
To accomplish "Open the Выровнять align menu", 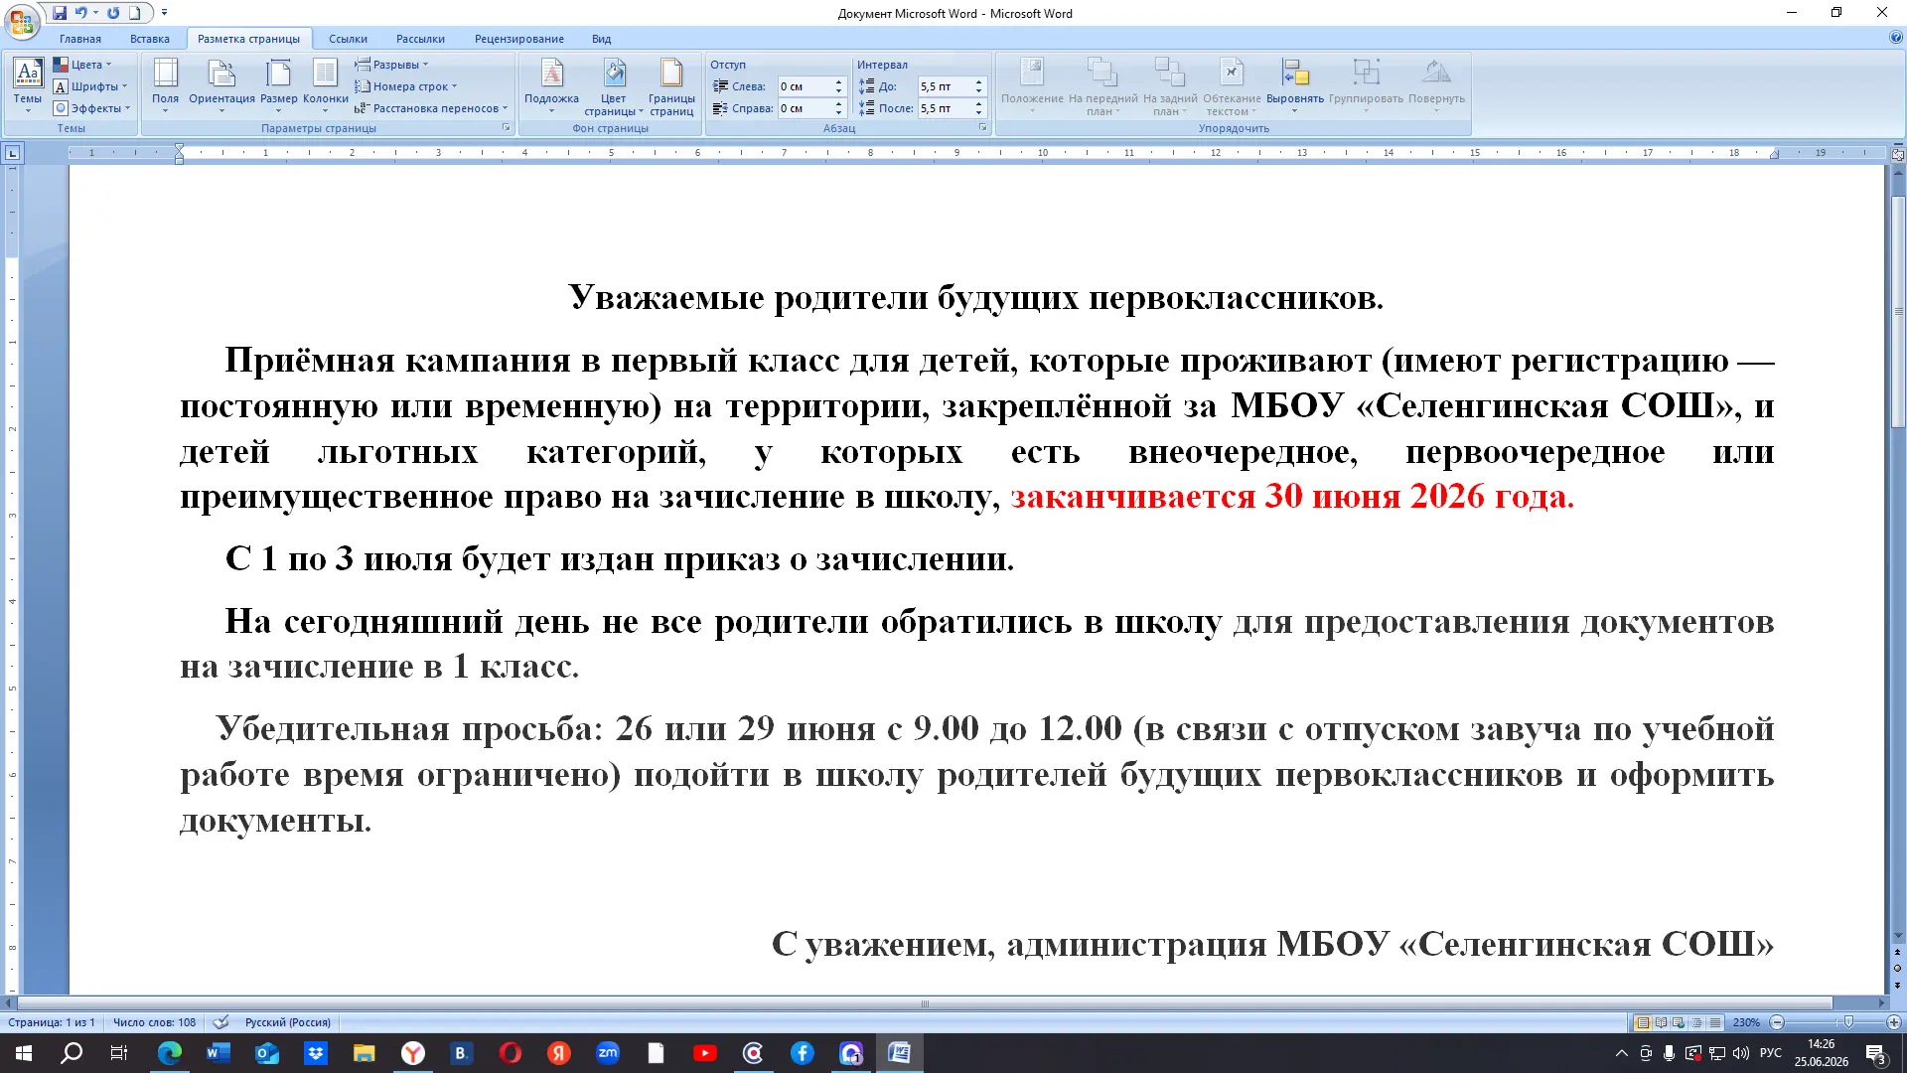I will (1294, 85).
